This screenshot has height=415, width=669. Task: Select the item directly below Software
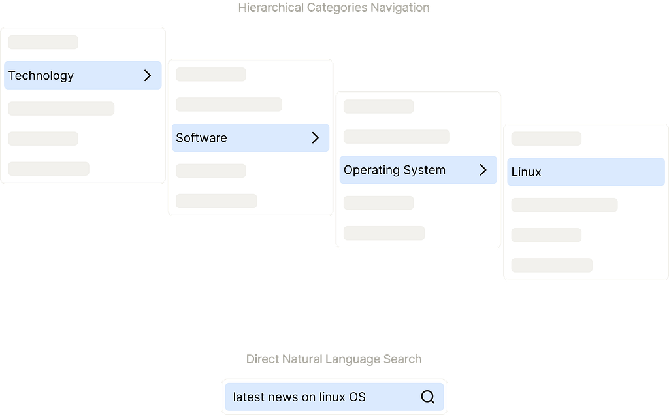pos(210,170)
